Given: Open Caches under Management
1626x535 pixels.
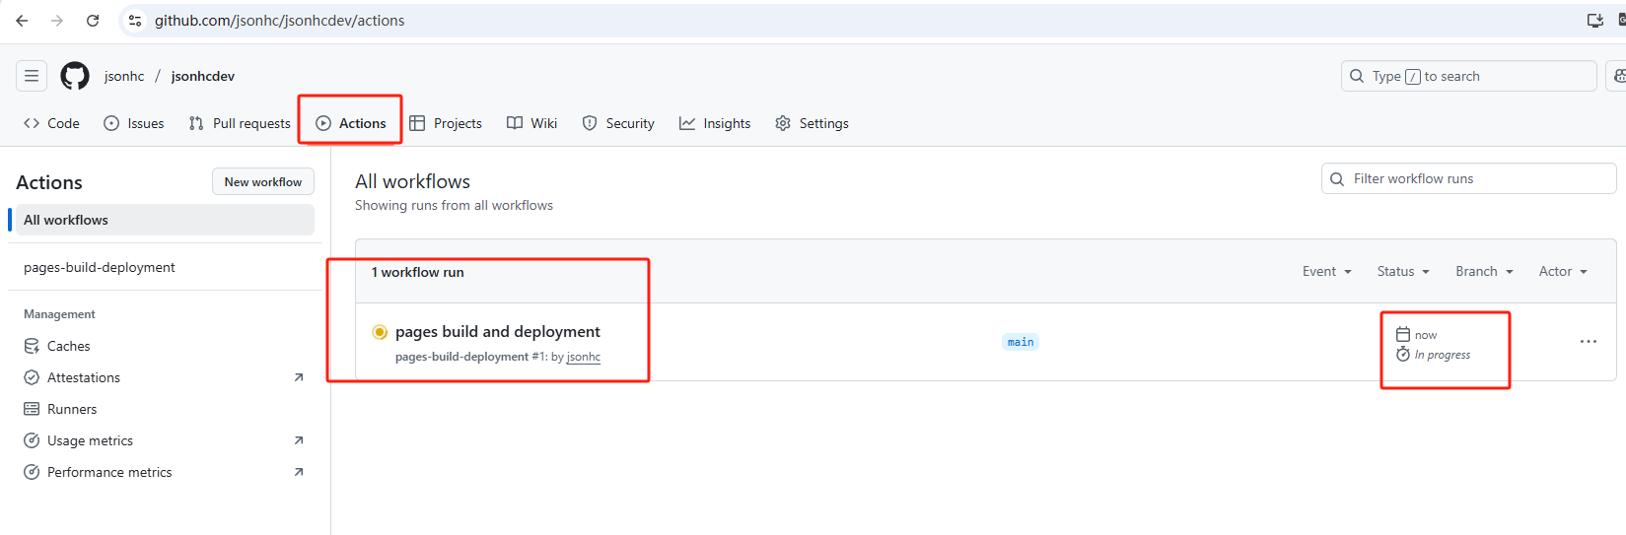Looking at the screenshot, I should 68,346.
